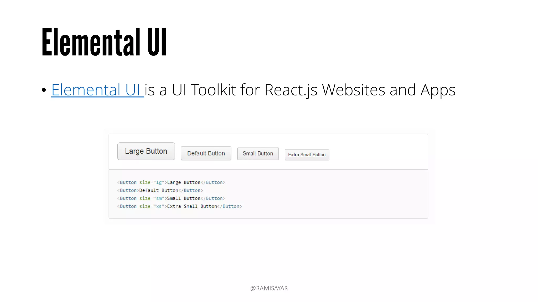Click the size="lg" code line

click(x=171, y=182)
